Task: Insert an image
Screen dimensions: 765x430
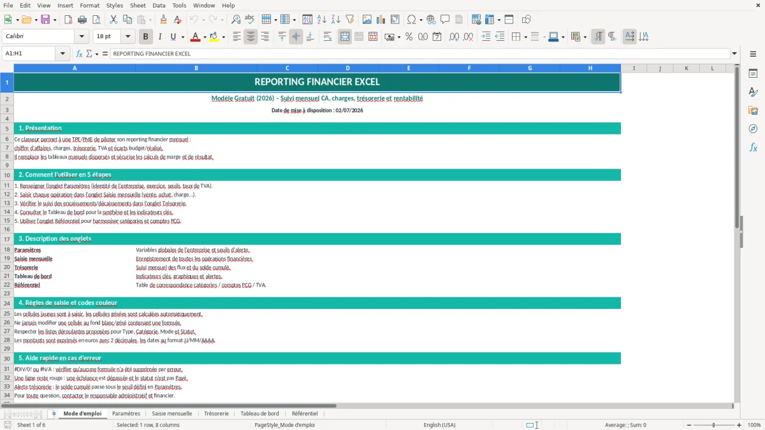Action: tap(367, 20)
